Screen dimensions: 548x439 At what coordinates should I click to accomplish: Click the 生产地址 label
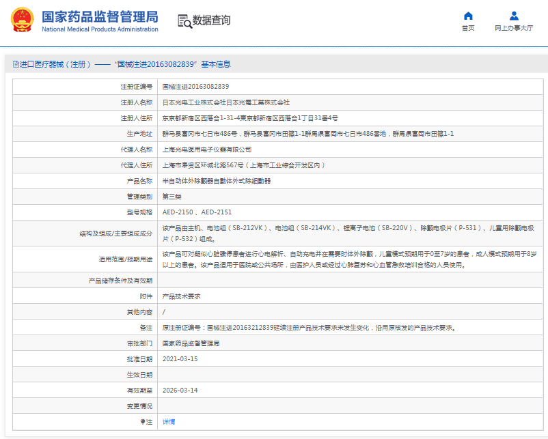click(140, 134)
